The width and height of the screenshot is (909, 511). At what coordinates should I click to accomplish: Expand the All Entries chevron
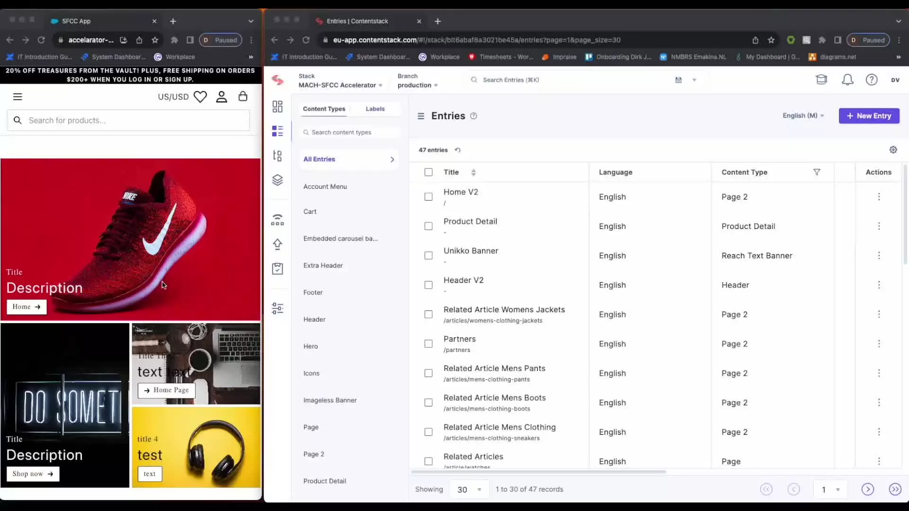pyautogui.click(x=392, y=159)
